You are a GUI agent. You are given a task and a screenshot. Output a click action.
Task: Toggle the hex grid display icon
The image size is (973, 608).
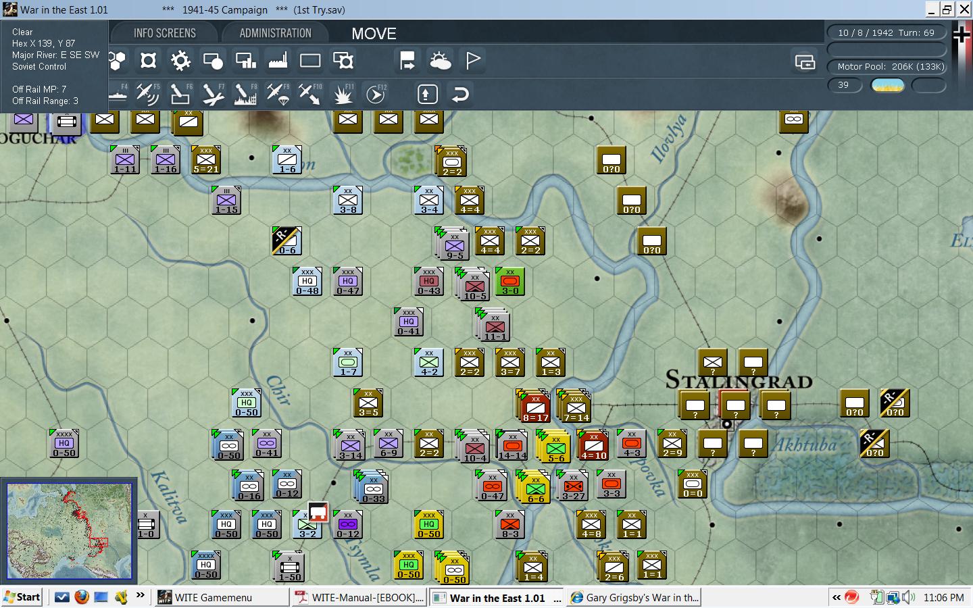pyautogui.click(x=117, y=61)
